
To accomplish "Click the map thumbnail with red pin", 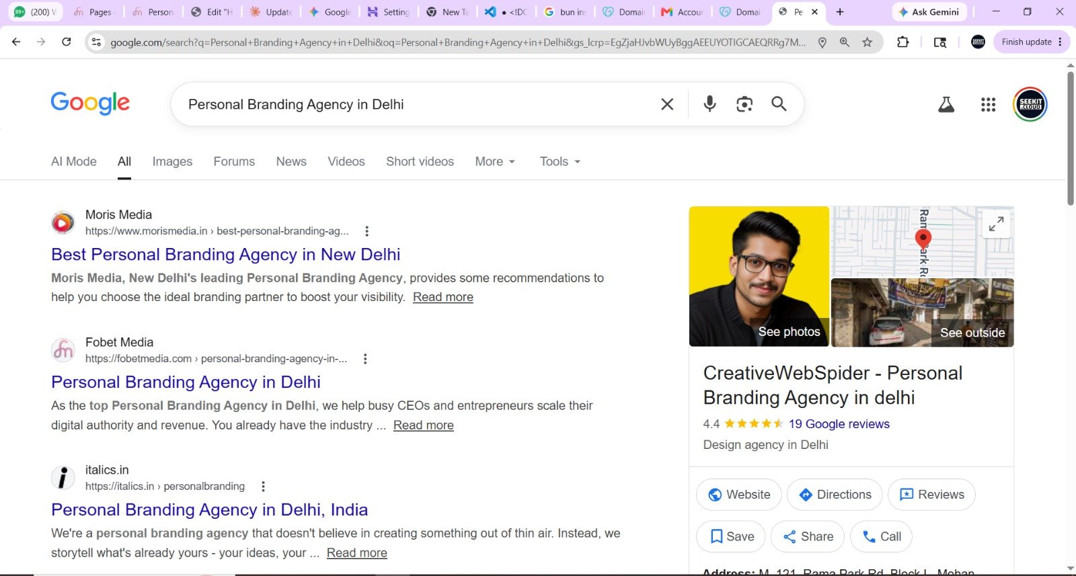I will (x=923, y=242).
